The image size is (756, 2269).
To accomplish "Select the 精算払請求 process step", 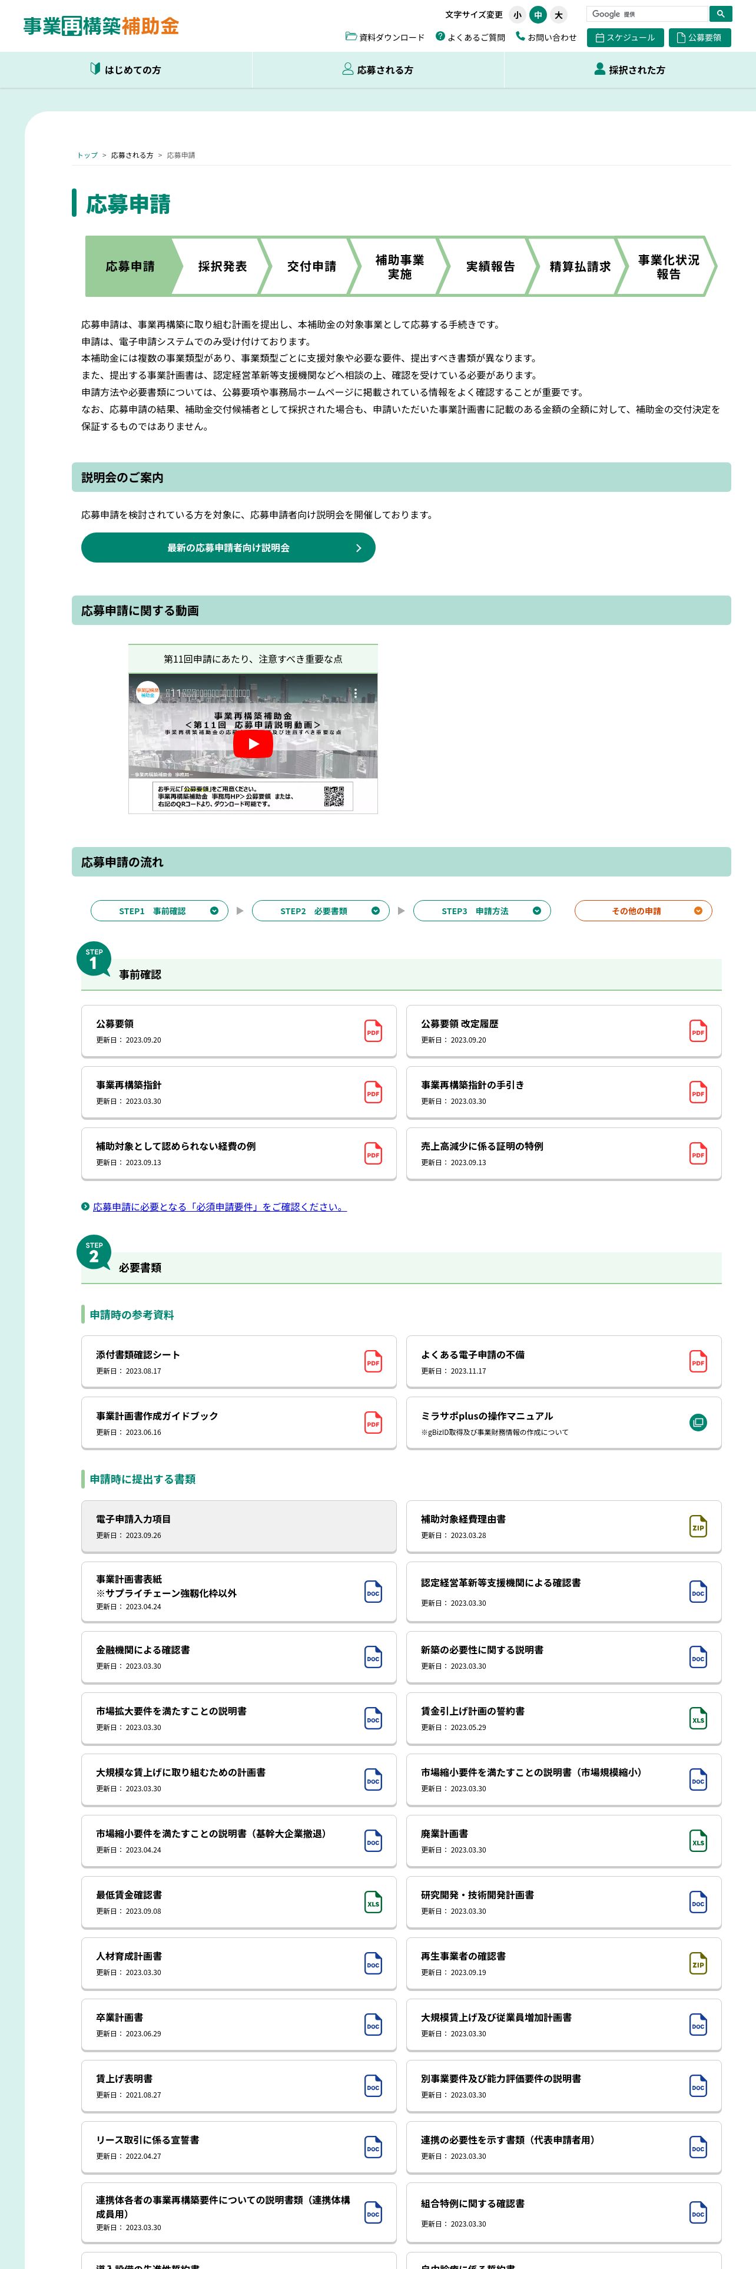I will tap(579, 266).
